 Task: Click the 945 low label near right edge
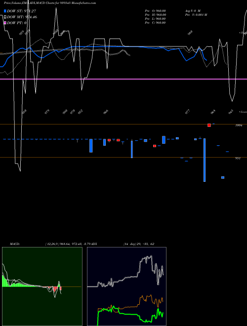coord(231,112)
